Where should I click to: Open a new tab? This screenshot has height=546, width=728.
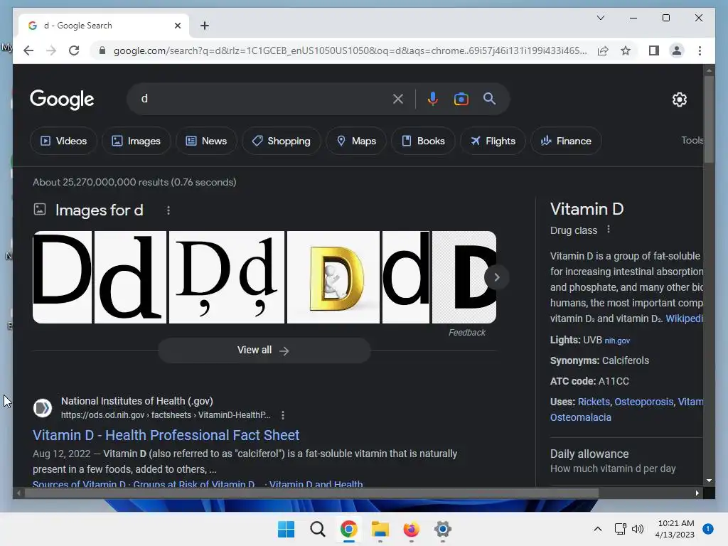204,26
